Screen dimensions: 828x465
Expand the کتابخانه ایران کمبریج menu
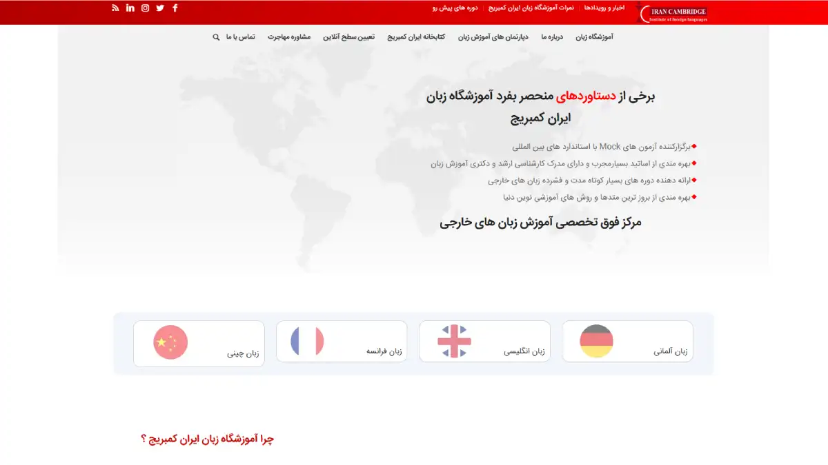click(x=415, y=37)
